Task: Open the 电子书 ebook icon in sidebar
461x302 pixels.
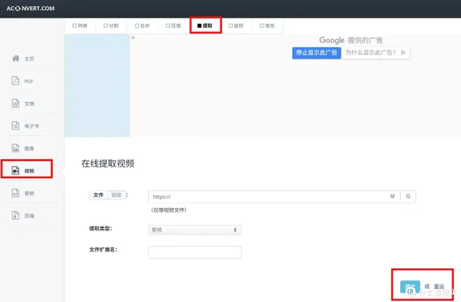Action: [x=16, y=125]
